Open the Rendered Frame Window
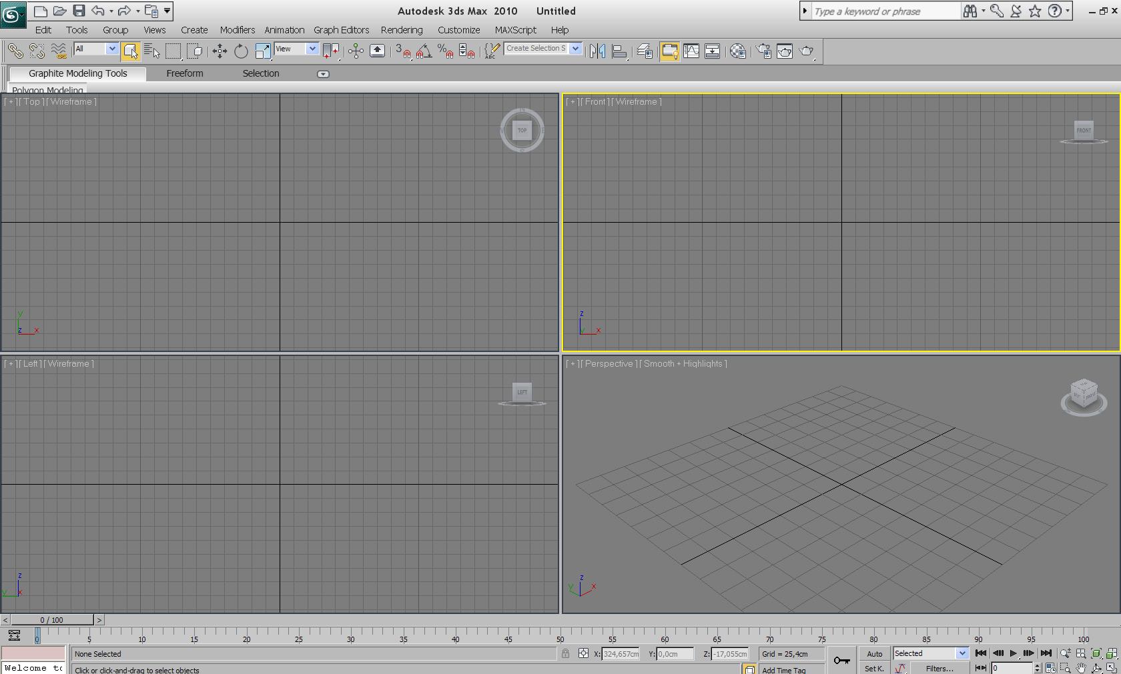This screenshot has height=674, width=1121. tap(785, 51)
